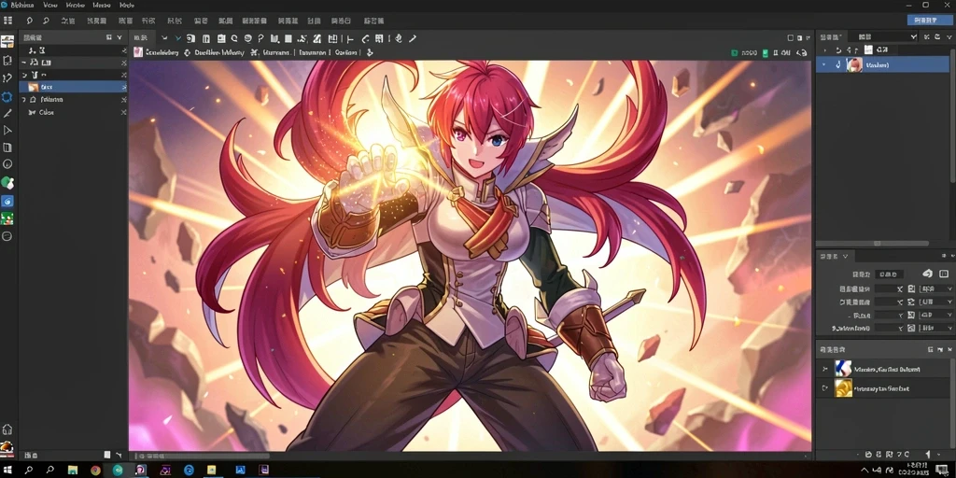956x478 pixels.
Task: Click the grid menu icon at top-left
Action: click(x=7, y=21)
